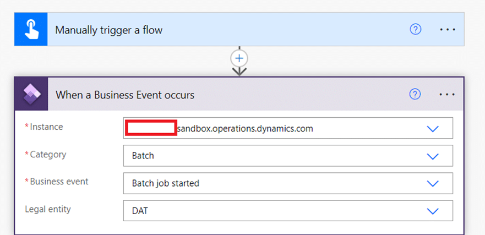Click the Legal entity field showing DAT
Screen dimensions: 485x235
tap(288, 211)
